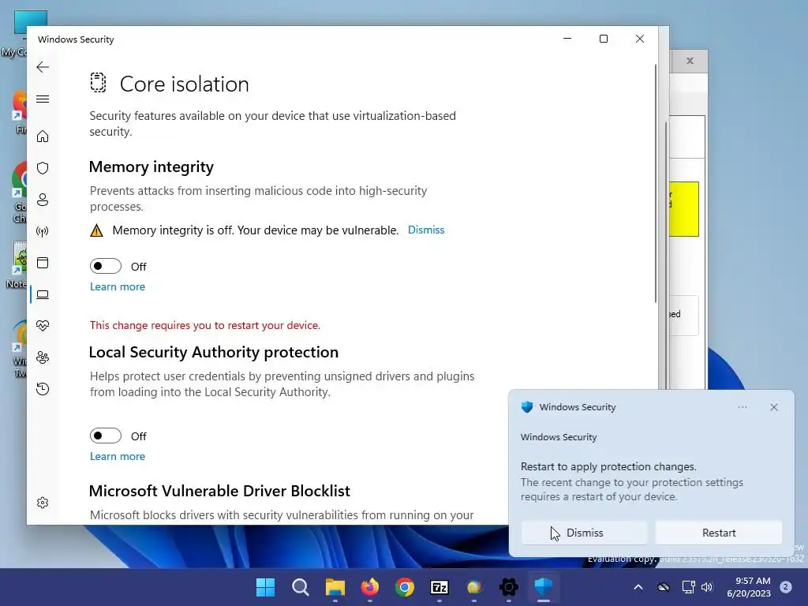Open Protection history clock icon
The height and width of the screenshot is (606, 808).
coord(43,389)
